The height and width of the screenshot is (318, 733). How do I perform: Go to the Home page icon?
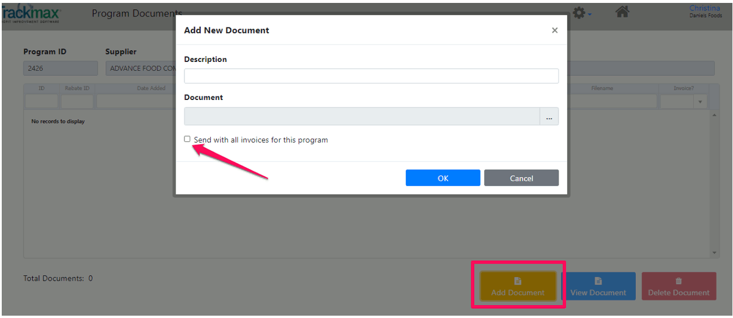[x=622, y=12]
